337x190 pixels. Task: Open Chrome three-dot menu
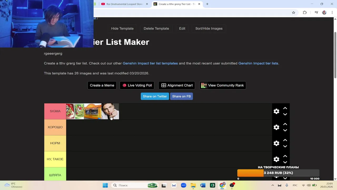coord(332,12)
